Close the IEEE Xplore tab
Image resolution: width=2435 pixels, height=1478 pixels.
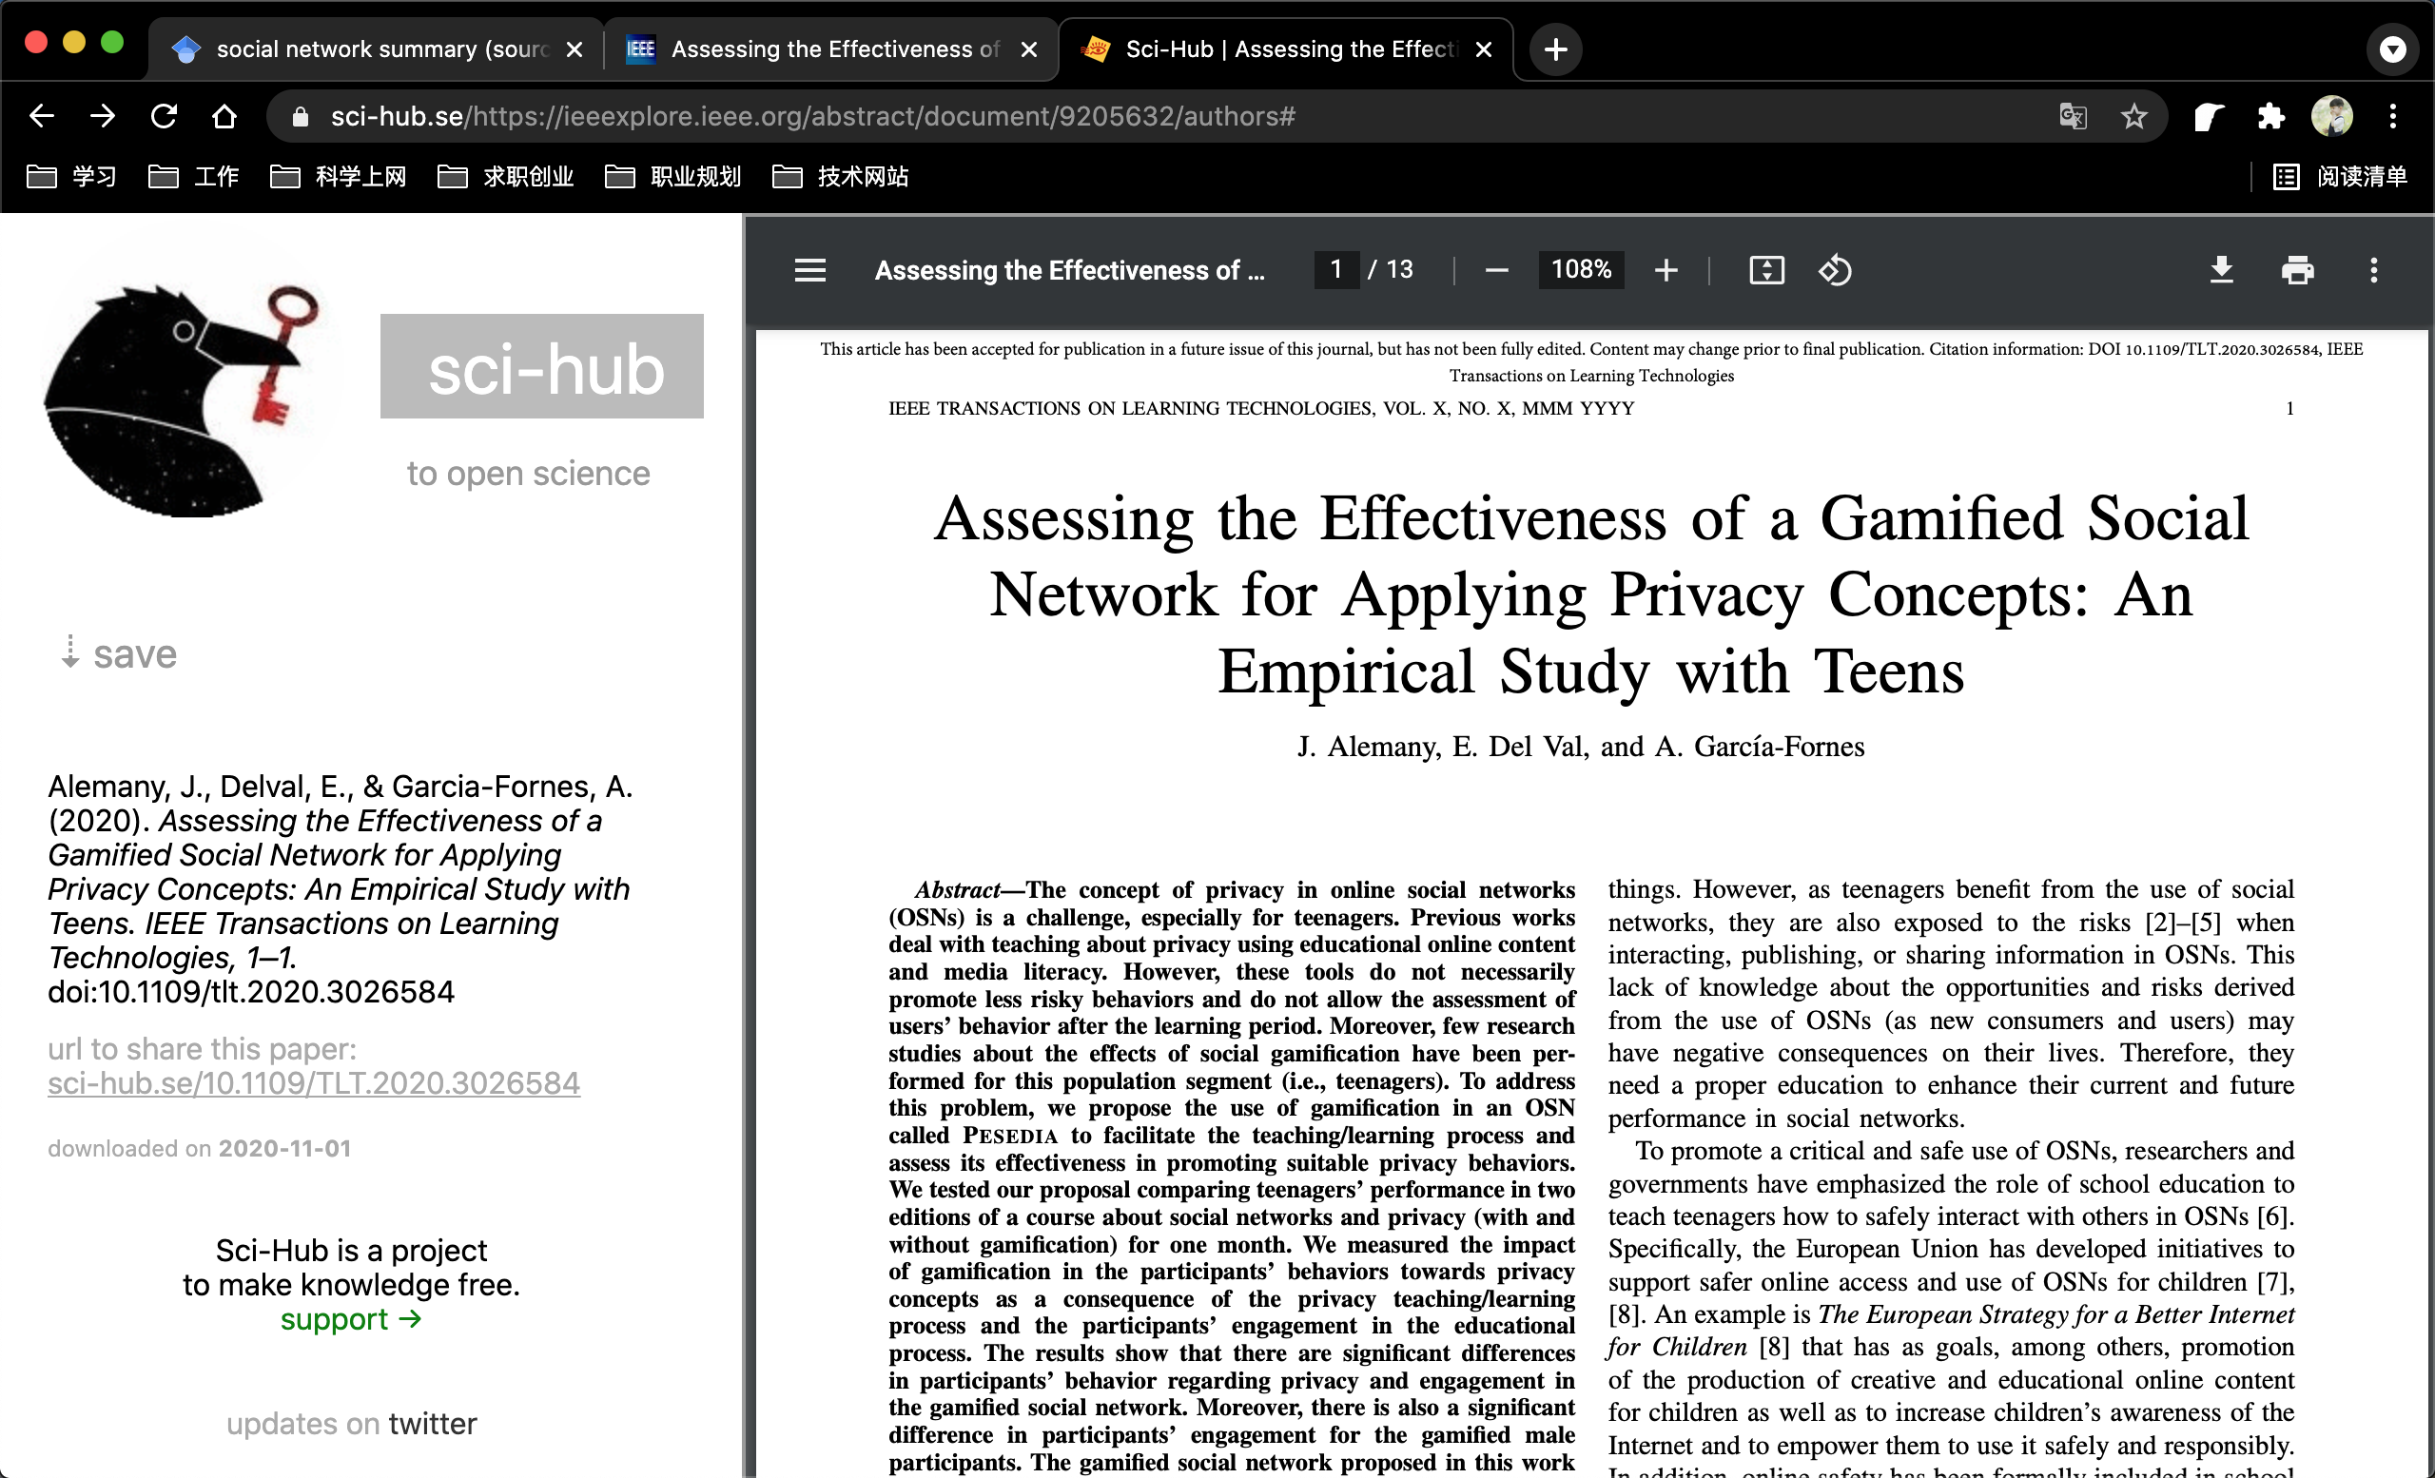click(1029, 49)
